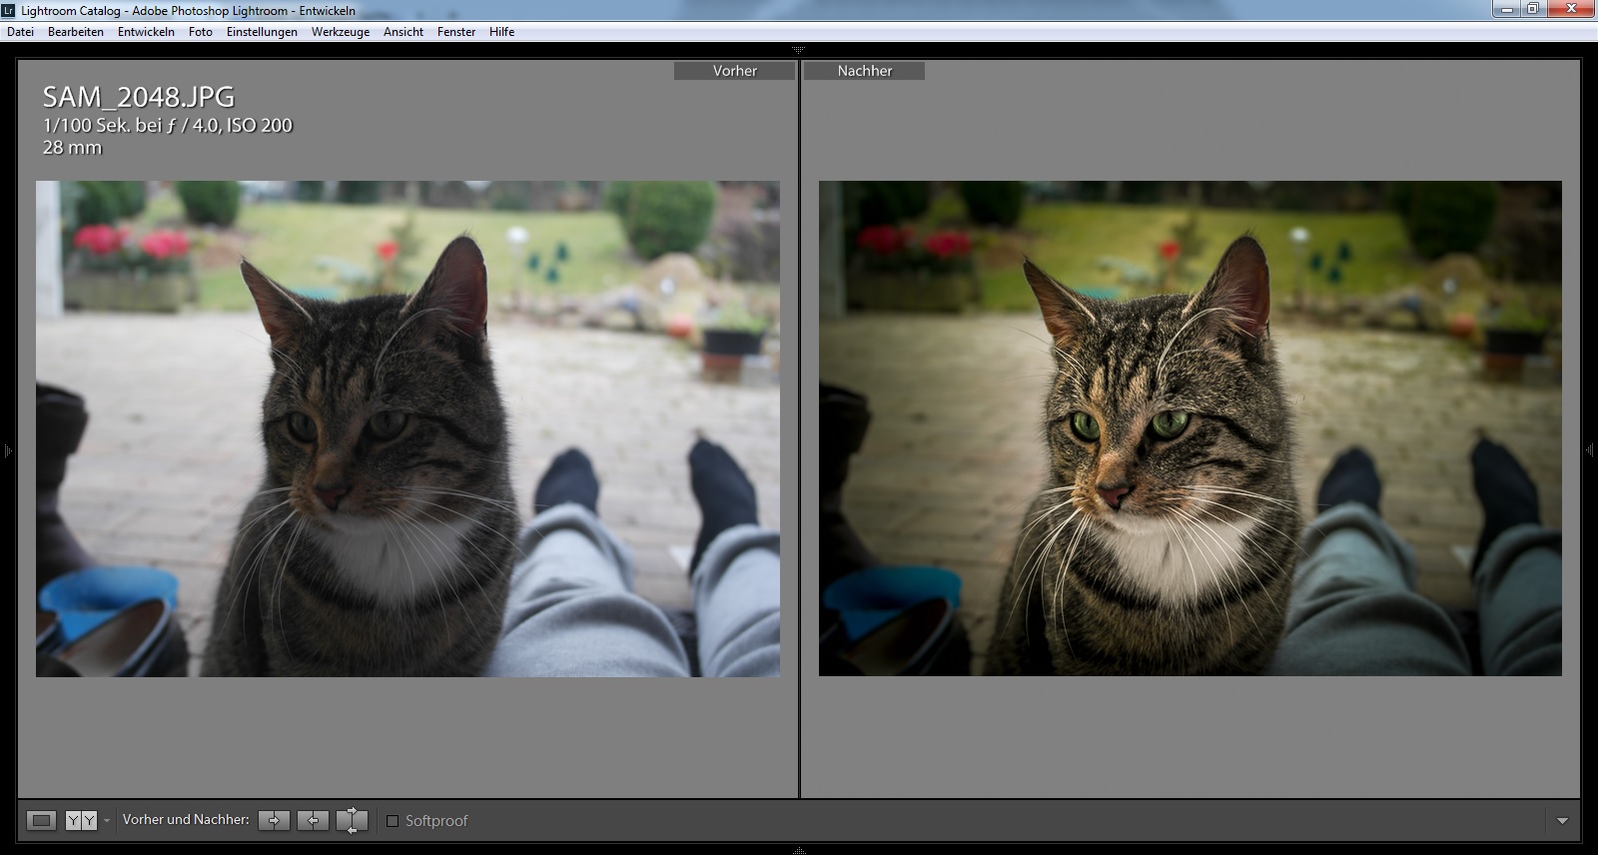Viewport: 1604px width, 855px height.
Task: Copy After settings to Before
Action: click(x=313, y=820)
